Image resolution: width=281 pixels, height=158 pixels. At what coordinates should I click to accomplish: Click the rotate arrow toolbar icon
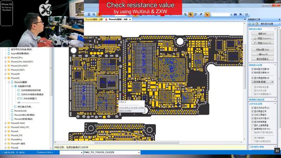[x=185, y=14]
